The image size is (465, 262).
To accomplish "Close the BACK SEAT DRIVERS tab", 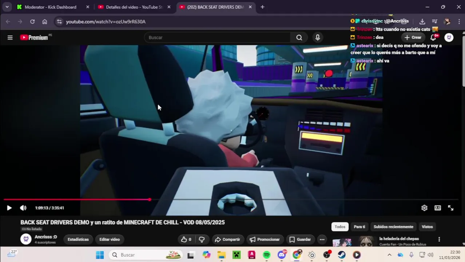I will [x=250, y=7].
